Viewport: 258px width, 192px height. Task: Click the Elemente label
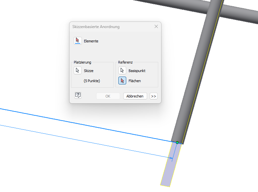coord(91,41)
